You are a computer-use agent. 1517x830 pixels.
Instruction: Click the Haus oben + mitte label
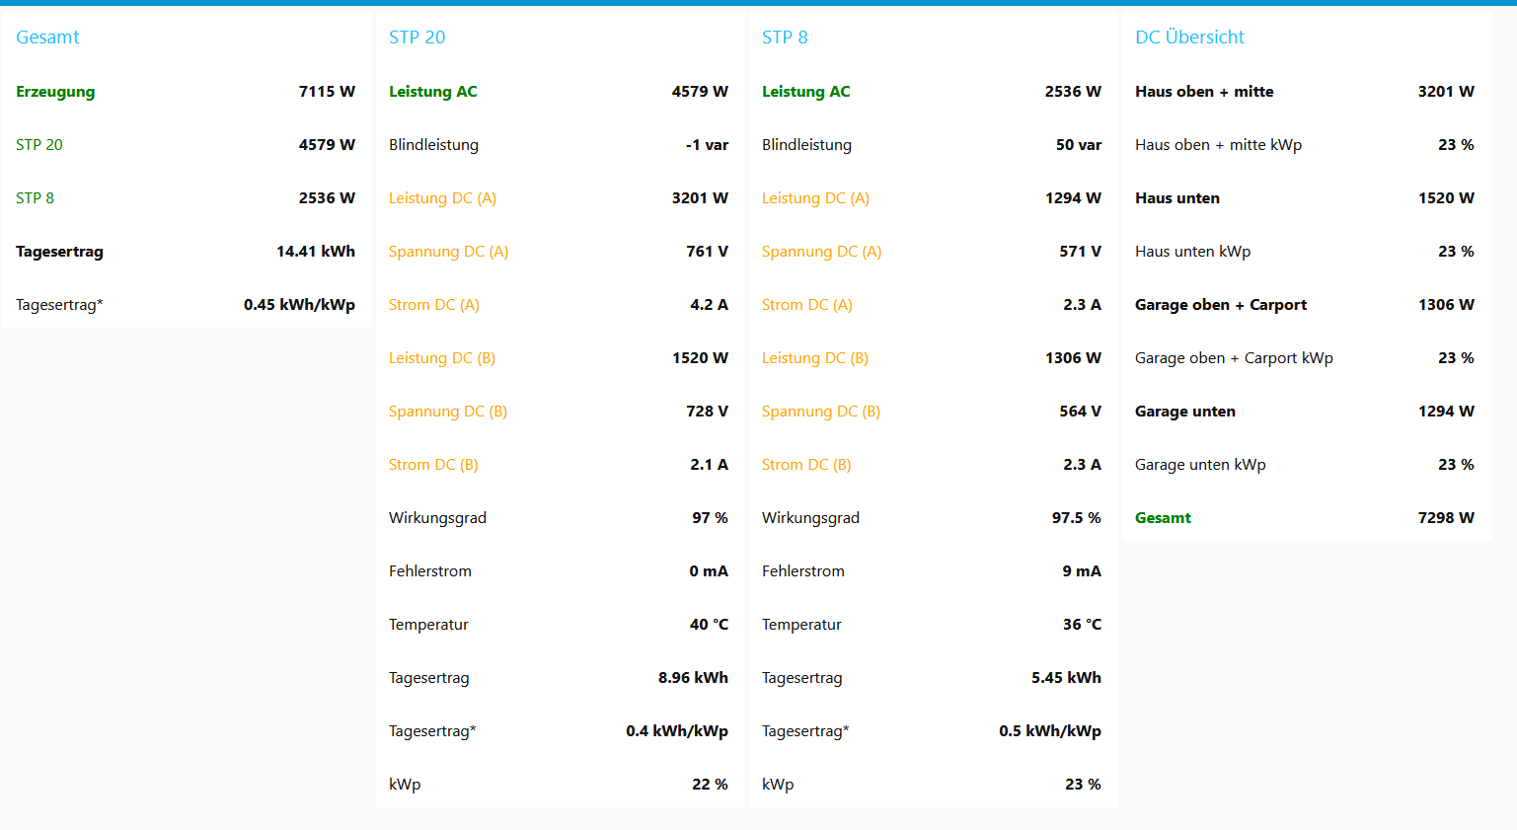pos(1204,92)
